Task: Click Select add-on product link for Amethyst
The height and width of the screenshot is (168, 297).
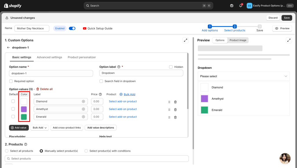Action: point(123,109)
